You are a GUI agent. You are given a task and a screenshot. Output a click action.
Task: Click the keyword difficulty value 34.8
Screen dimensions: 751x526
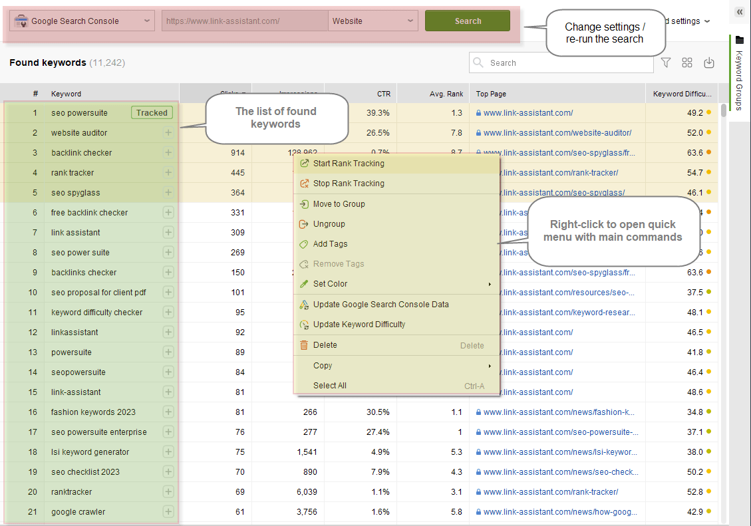tap(695, 412)
